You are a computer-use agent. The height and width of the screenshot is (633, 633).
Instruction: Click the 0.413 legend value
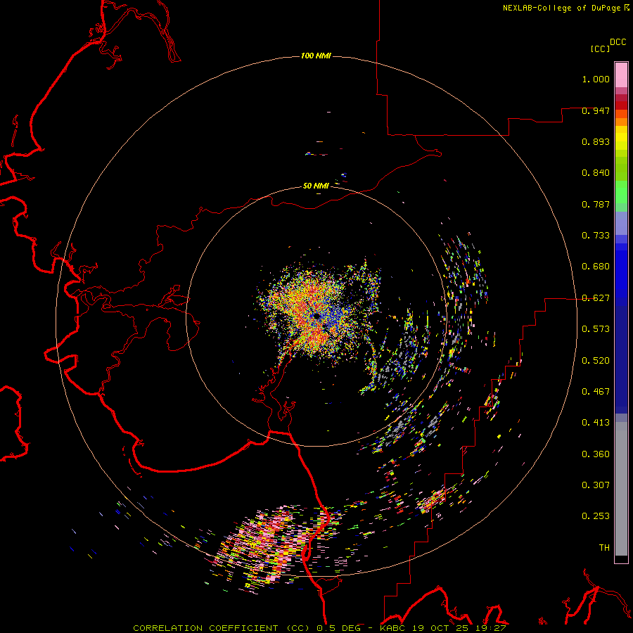tap(596, 423)
